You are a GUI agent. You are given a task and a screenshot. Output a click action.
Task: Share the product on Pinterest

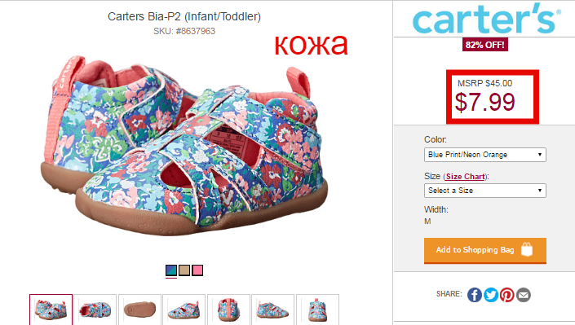coord(507,295)
